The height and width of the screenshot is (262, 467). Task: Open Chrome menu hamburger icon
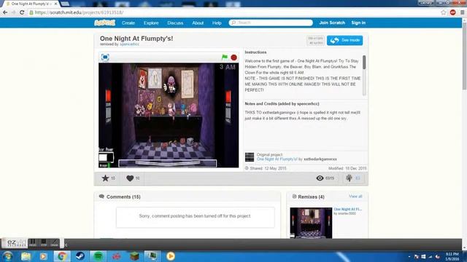click(462, 12)
